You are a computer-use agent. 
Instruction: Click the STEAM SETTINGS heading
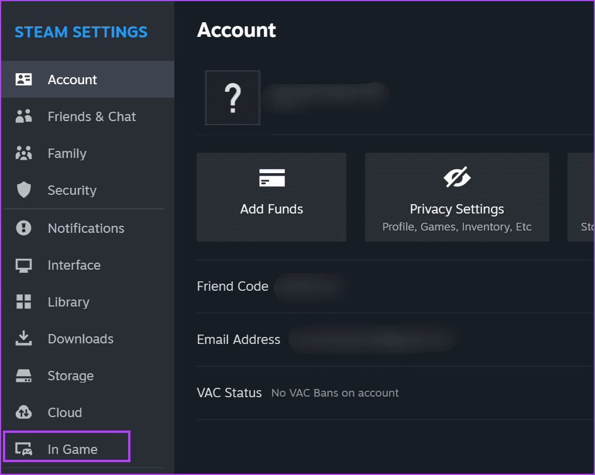point(81,32)
